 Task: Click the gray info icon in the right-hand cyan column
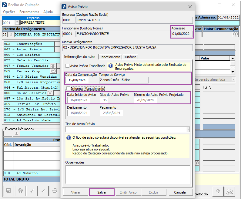(197, 163)
